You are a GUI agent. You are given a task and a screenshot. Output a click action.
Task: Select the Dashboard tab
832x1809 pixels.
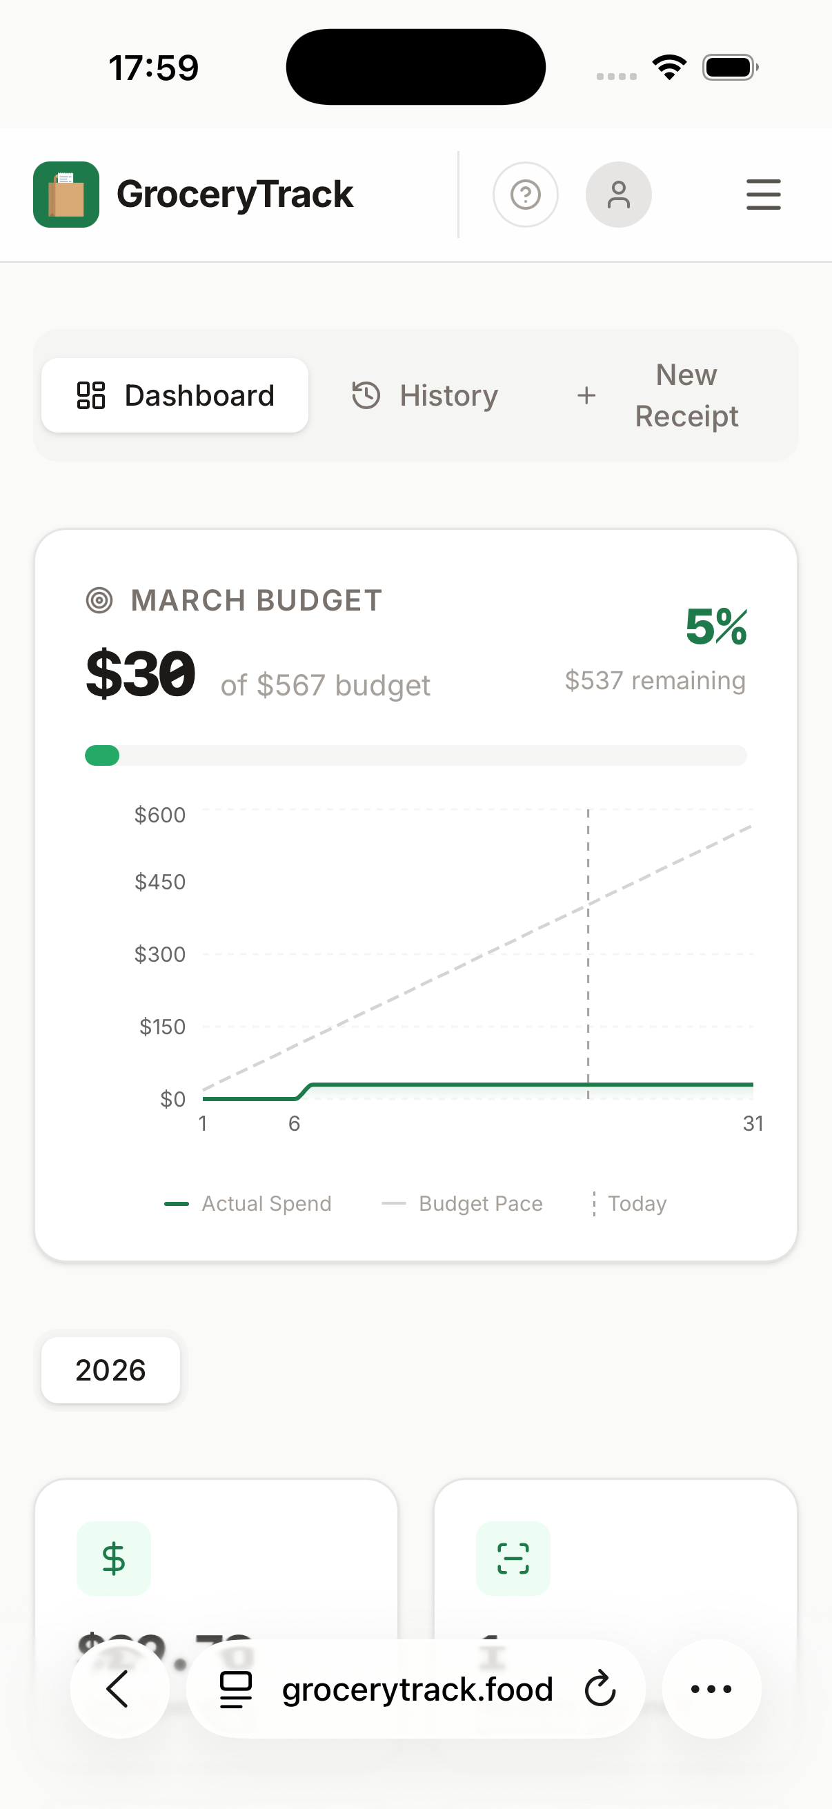pos(175,395)
